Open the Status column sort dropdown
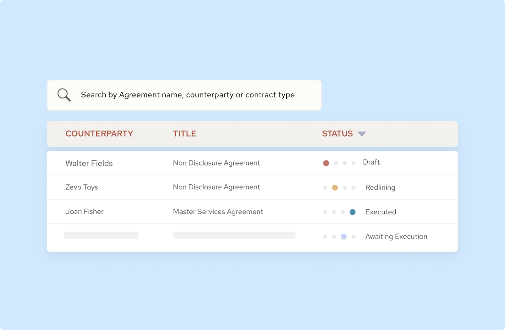The width and height of the screenshot is (505, 330). [361, 133]
